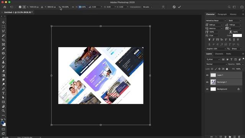Open the font size dropdown arrow
245x138 pixels.
(222, 25)
